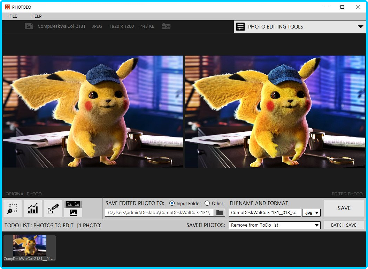Select the Other radio button
Image resolution: width=368 pixels, height=269 pixels.
[207, 203]
